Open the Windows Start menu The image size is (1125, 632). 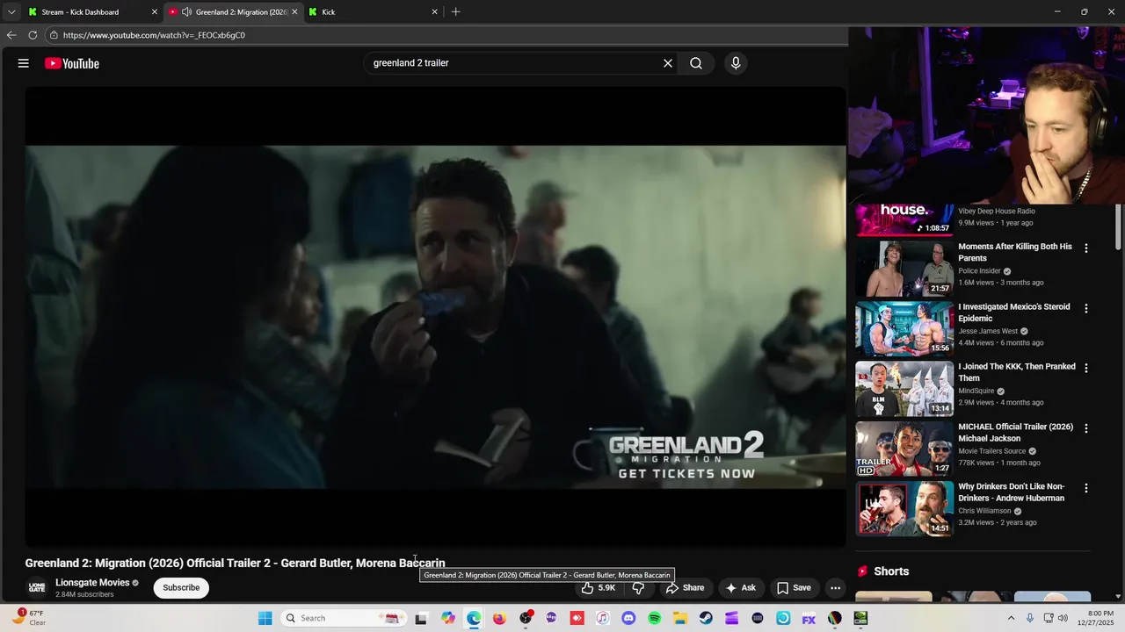[x=265, y=618]
